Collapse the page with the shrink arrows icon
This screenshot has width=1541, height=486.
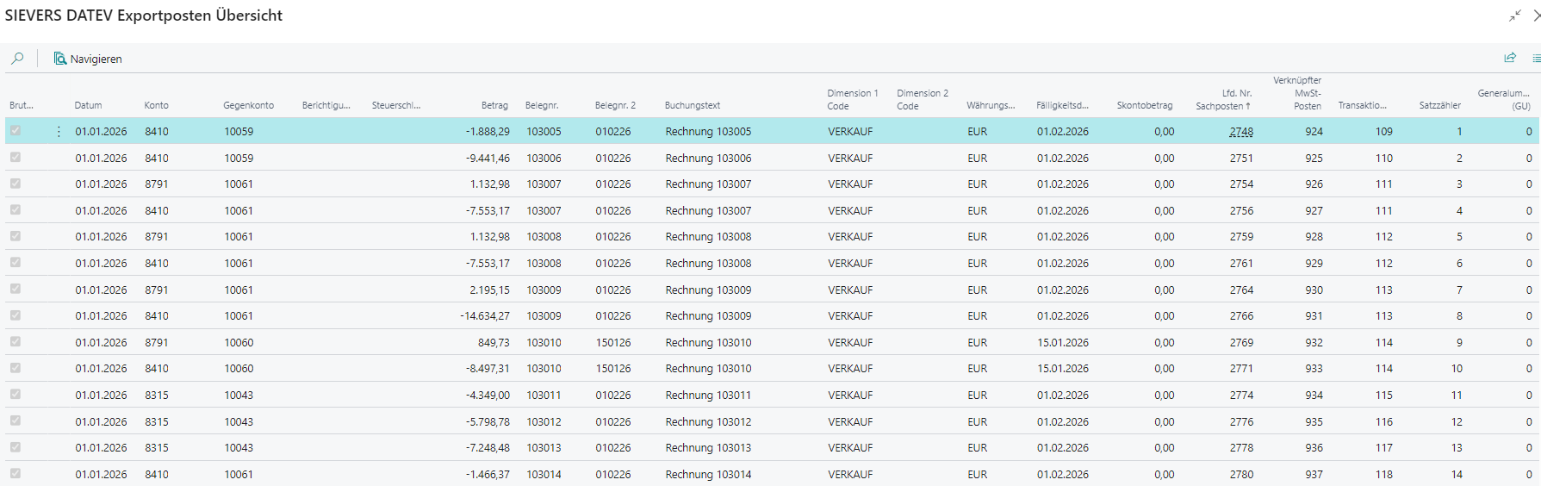pyautogui.click(x=1514, y=16)
